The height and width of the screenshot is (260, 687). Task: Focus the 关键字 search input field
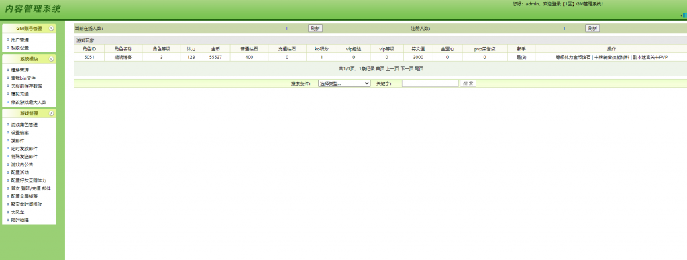[x=430, y=84]
